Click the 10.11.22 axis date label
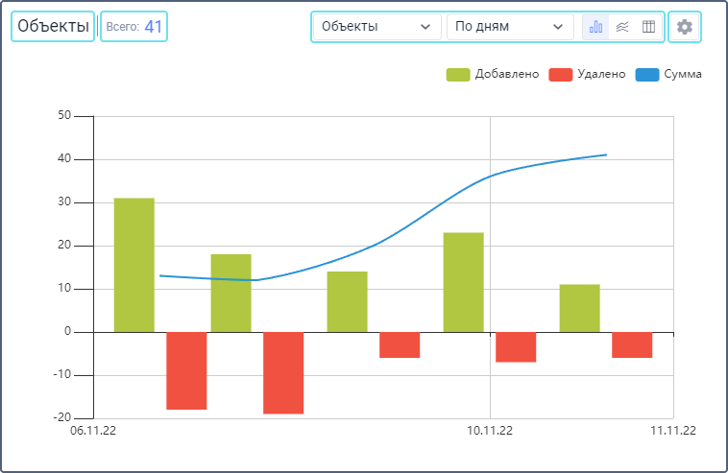728x473 pixels. (x=490, y=431)
